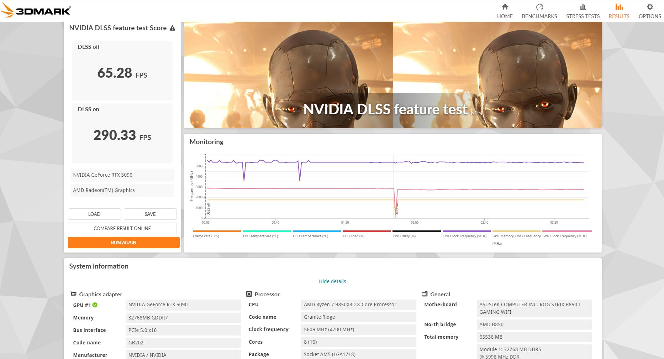
Task: Click the Granite Ridge value
Action: coord(359,317)
